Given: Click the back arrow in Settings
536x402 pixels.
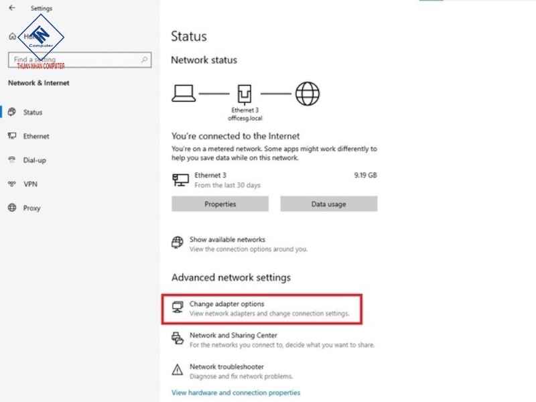Looking at the screenshot, I should 11,8.
